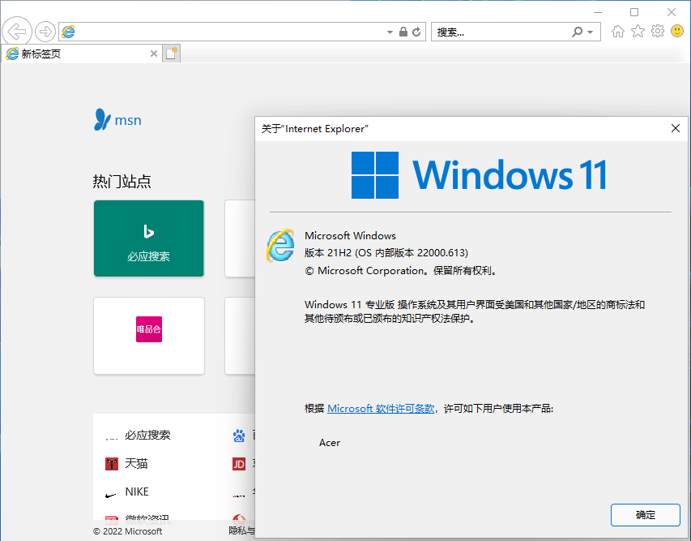This screenshot has width=691, height=541.
Task: Click the 天猫 link
Action: click(136, 463)
